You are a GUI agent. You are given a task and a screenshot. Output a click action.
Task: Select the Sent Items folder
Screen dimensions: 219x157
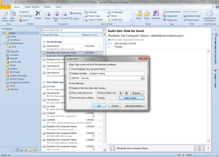pos(15,40)
